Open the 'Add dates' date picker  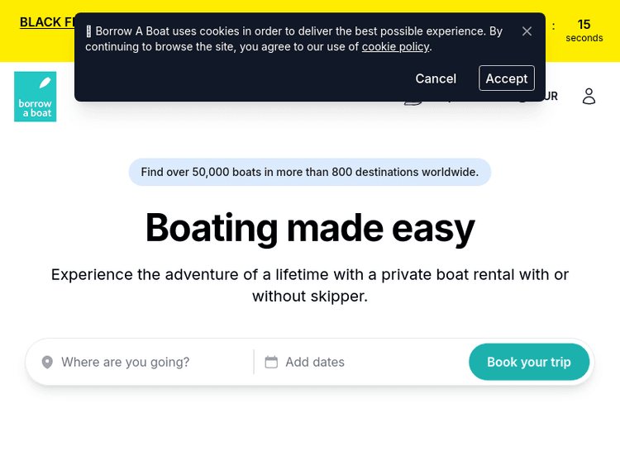pyautogui.click(x=315, y=362)
